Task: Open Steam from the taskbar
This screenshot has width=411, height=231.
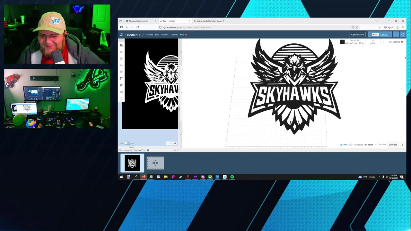Action: tap(180, 177)
